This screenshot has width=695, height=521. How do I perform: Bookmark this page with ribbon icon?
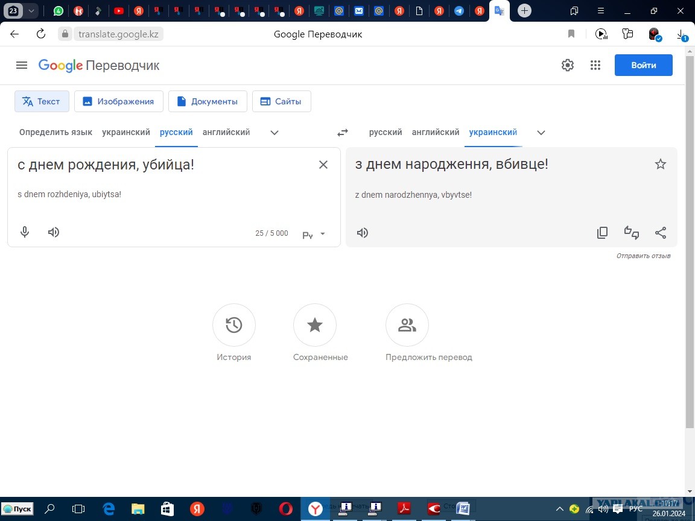pos(571,34)
